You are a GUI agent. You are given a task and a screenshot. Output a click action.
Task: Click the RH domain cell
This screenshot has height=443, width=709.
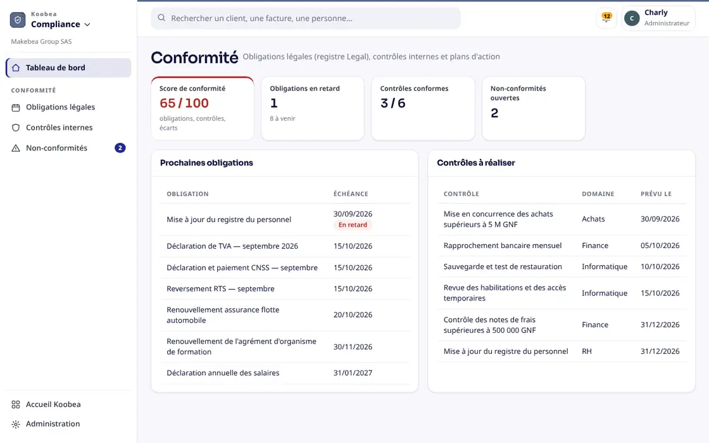(x=586, y=352)
